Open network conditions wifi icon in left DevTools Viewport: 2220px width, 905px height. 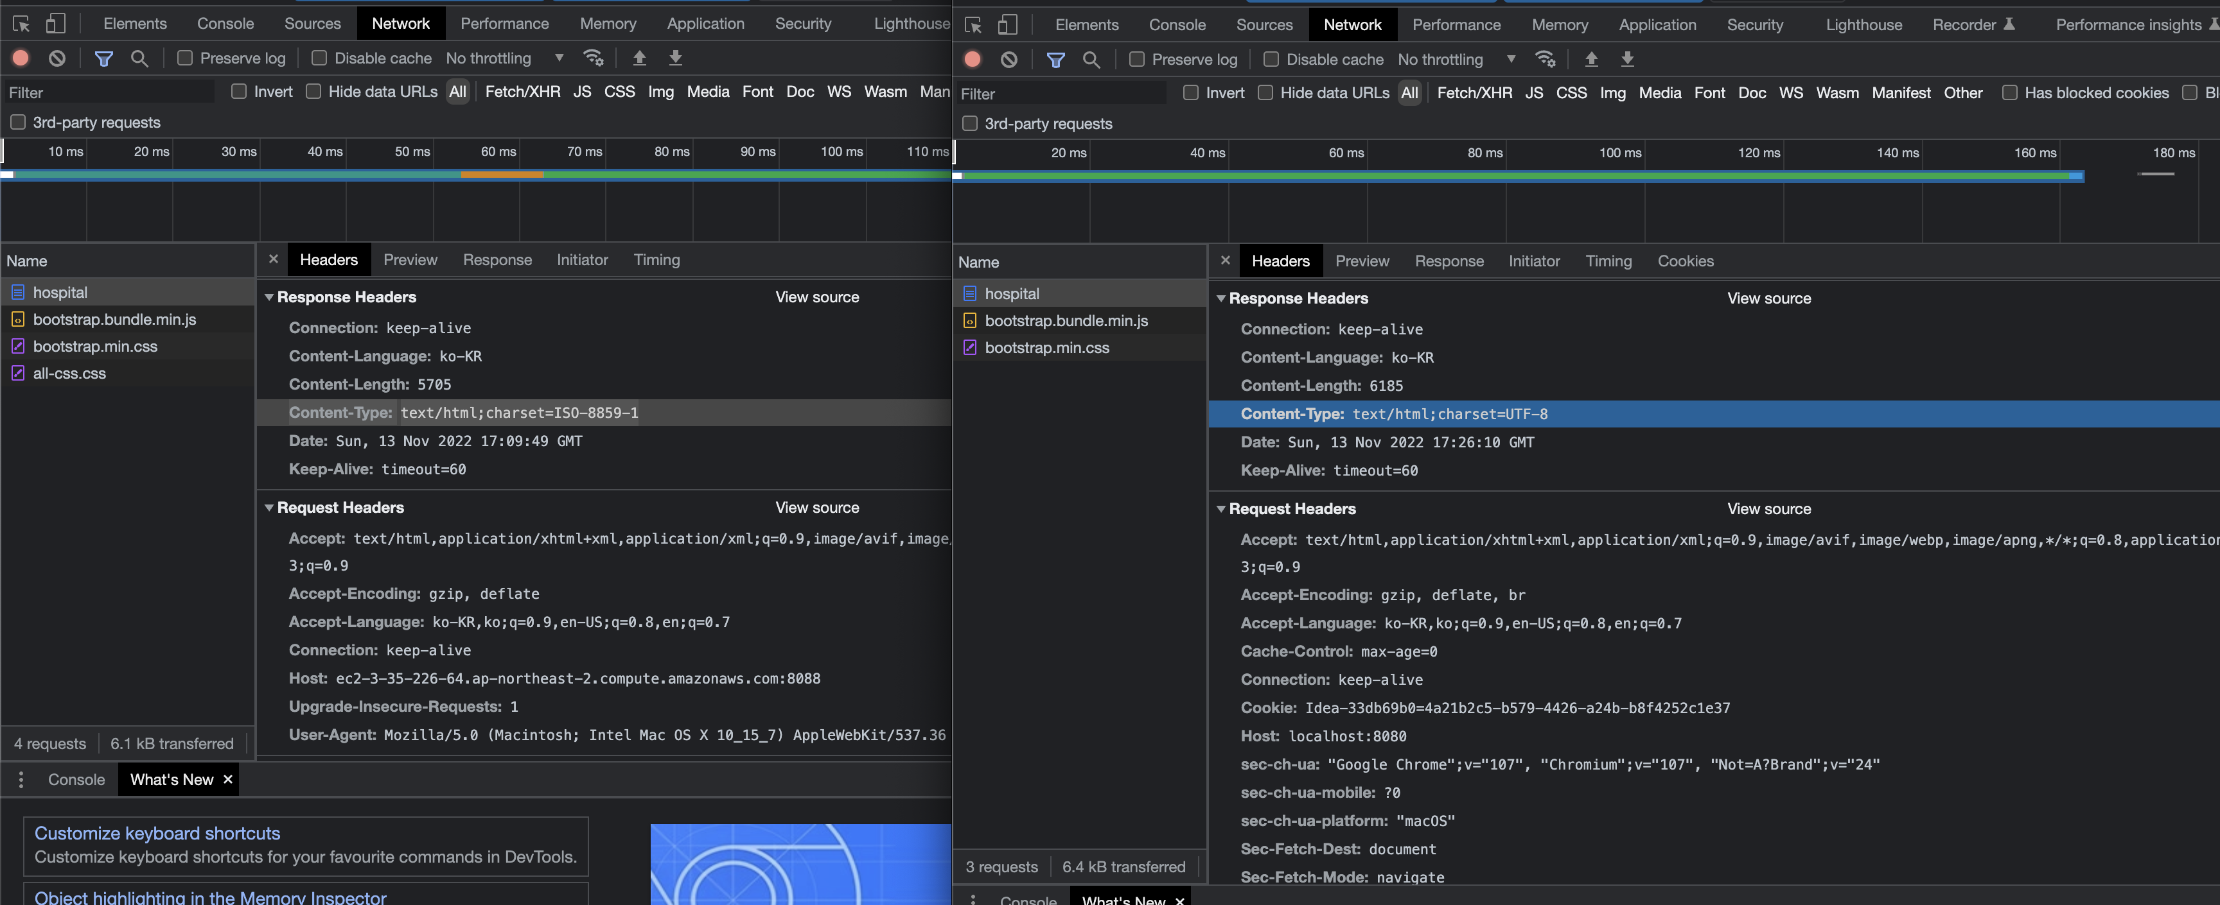point(594,58)
